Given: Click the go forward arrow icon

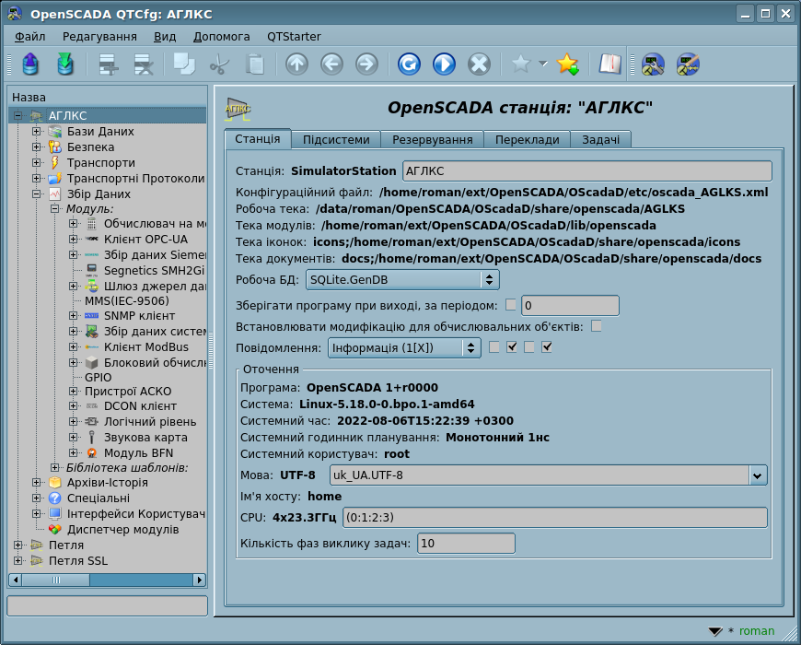Looking at the screenshot, I should pos(366,64).
